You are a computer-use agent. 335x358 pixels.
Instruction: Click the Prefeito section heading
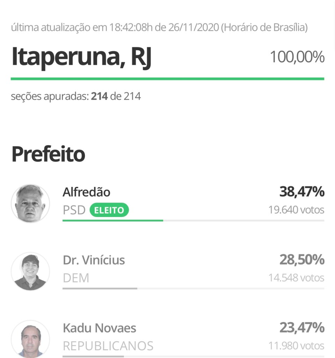pos(48,154)
